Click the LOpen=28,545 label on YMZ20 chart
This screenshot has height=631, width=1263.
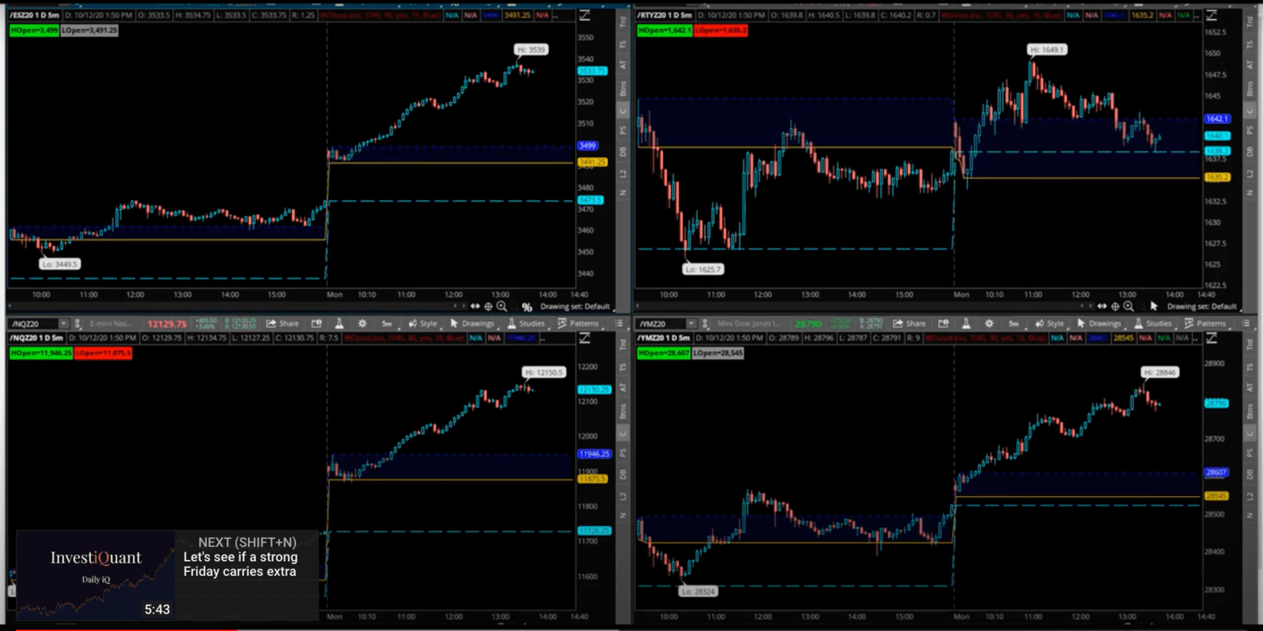pos(718,353)
